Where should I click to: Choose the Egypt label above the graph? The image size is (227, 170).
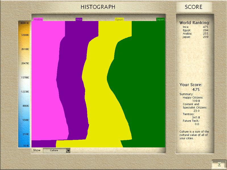point(119,20)
